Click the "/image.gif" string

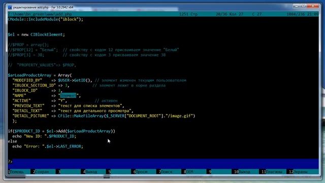click(179, 116)
